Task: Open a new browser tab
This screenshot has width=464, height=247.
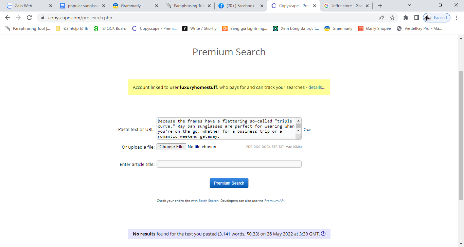Action: coord(380,6)
